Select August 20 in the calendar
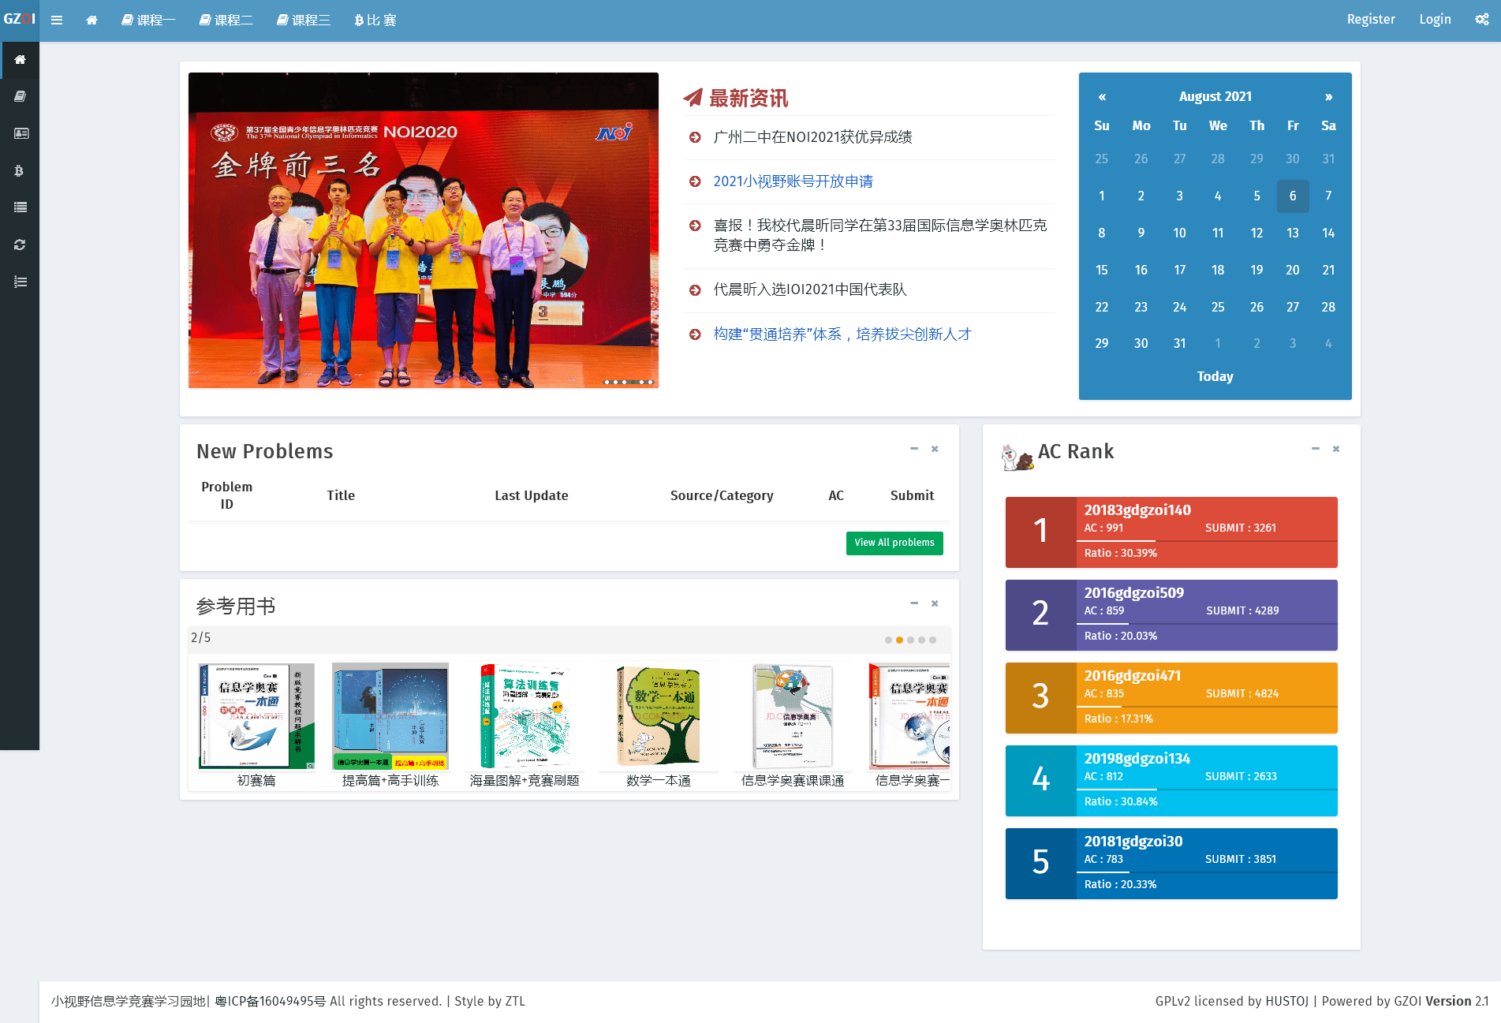The height and width of the screenshot is (1023, 1501). tap(1292, 271)
